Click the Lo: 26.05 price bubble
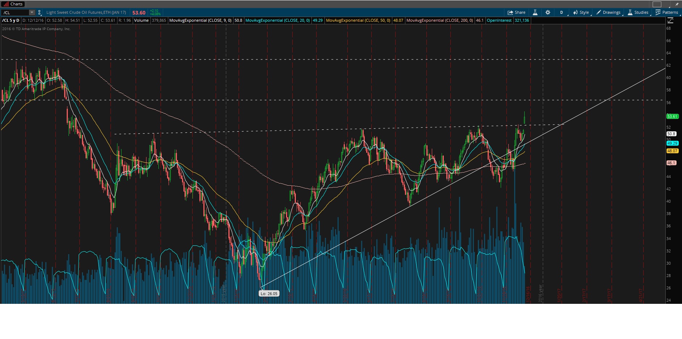682x339 pixels. click(x=269, y=294)
